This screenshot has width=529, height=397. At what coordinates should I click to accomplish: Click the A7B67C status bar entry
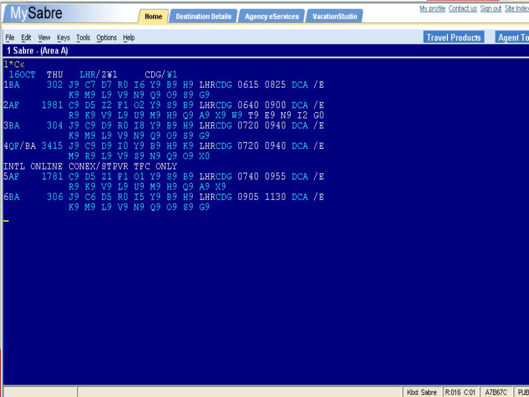496,392
